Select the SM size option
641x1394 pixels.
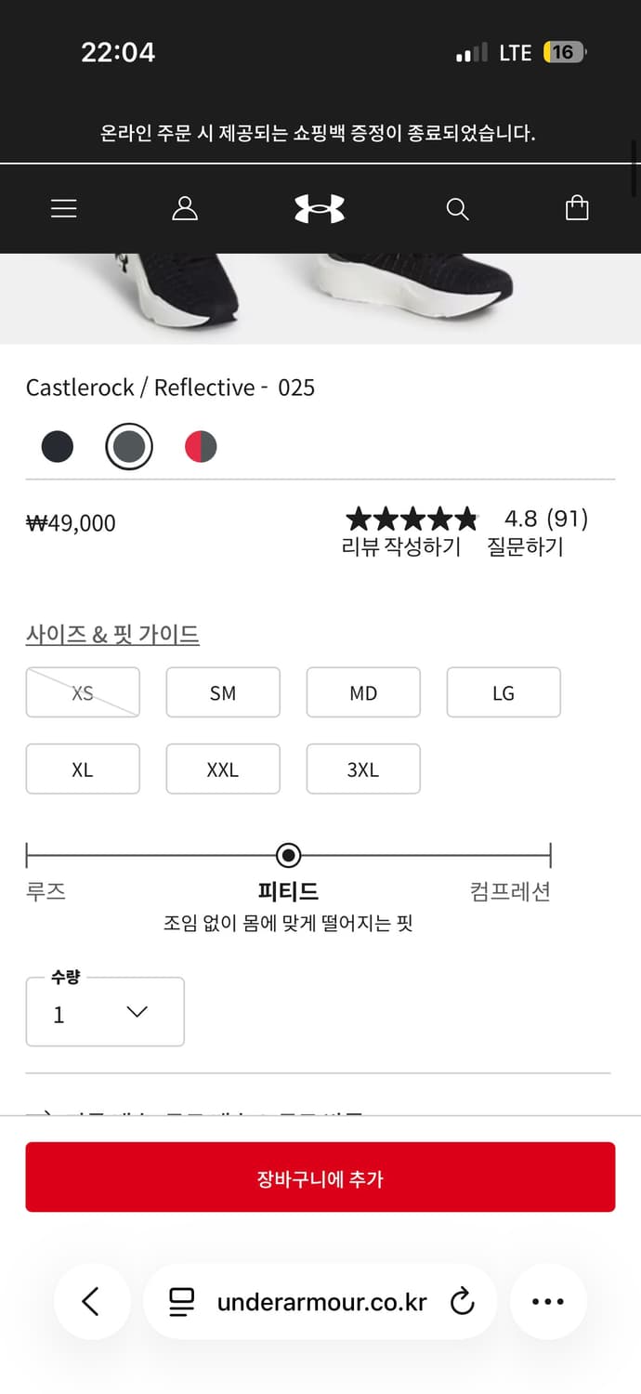pyautogui.click(x=223, y=692)
